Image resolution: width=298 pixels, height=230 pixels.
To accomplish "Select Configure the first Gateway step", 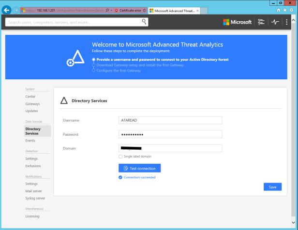I will pyautogui.click(x=119, y=71).
